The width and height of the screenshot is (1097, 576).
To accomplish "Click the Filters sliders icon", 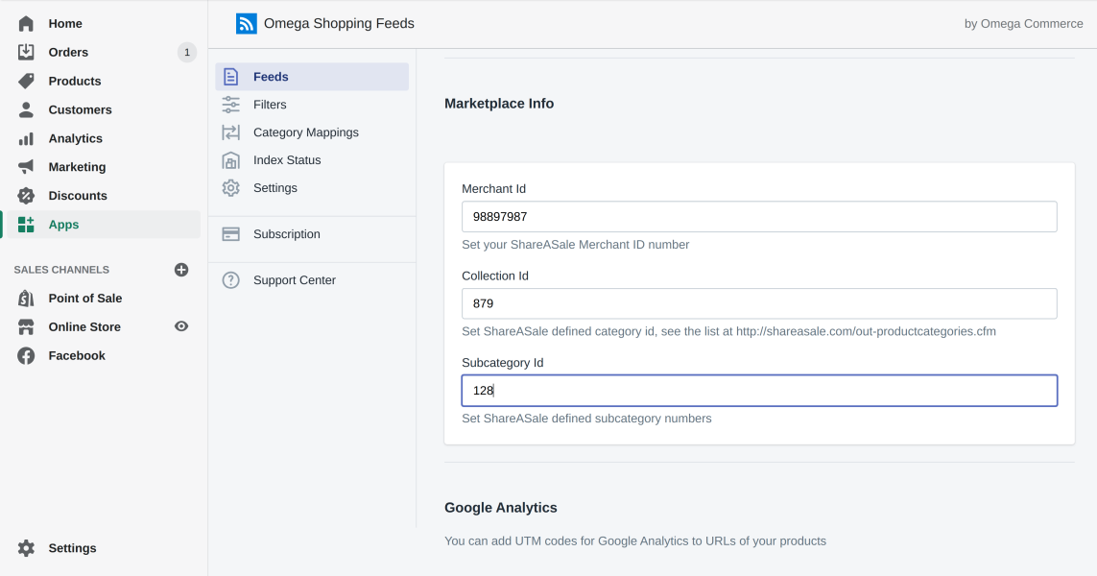I will coord(231,105).
